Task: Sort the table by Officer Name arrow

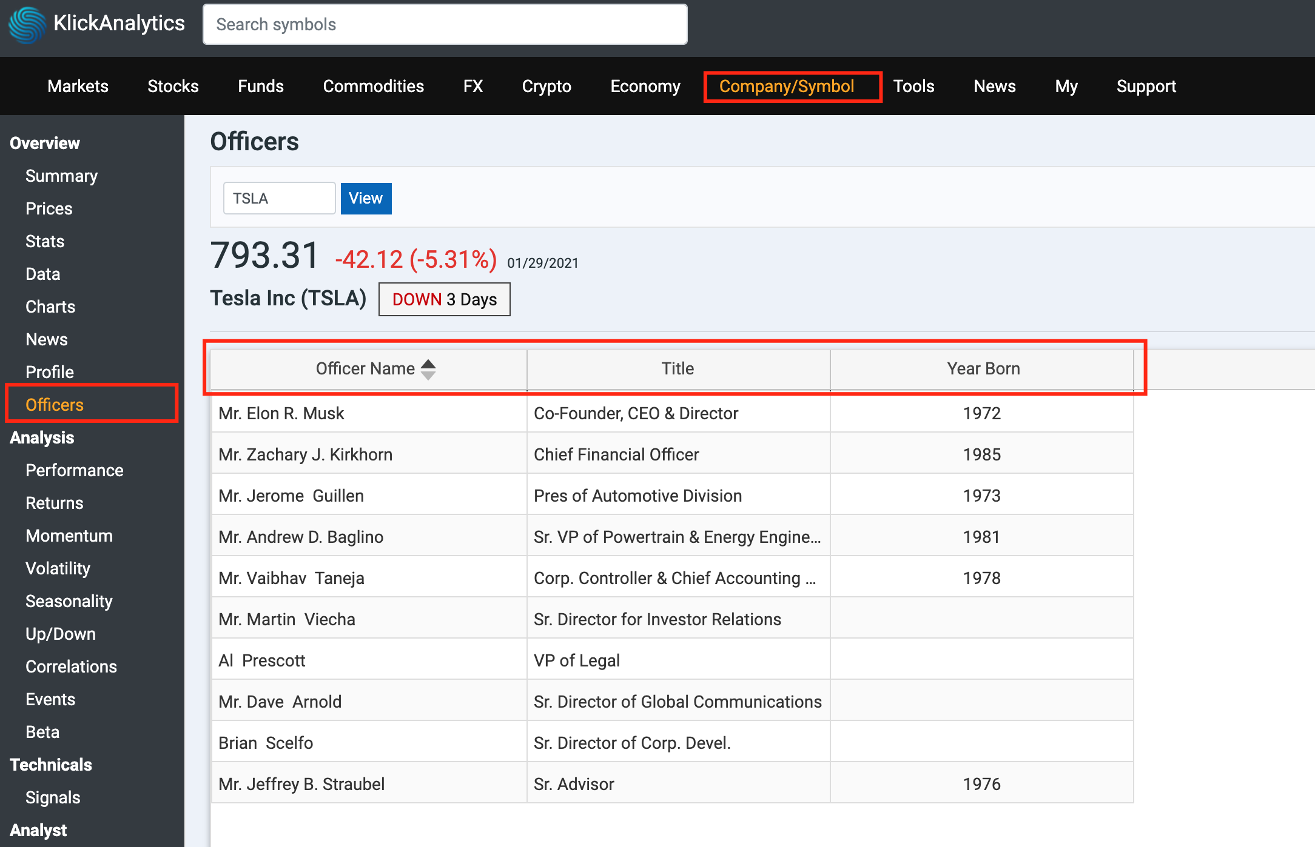Action: point(428,369)
